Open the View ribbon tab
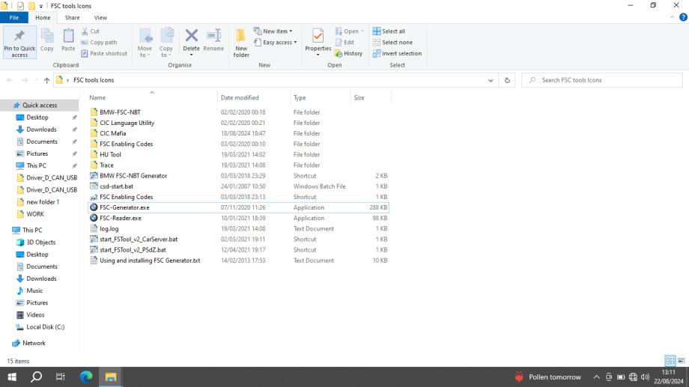Viewport: 689px width, 387px height. point(100,17)
